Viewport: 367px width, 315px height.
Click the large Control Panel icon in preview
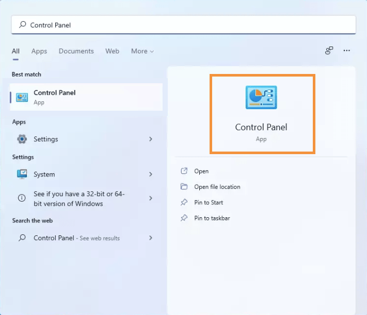[x=261, y=97]
